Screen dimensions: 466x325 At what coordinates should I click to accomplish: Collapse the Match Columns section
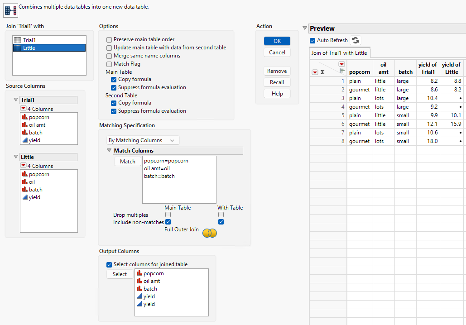click(109, 151)
